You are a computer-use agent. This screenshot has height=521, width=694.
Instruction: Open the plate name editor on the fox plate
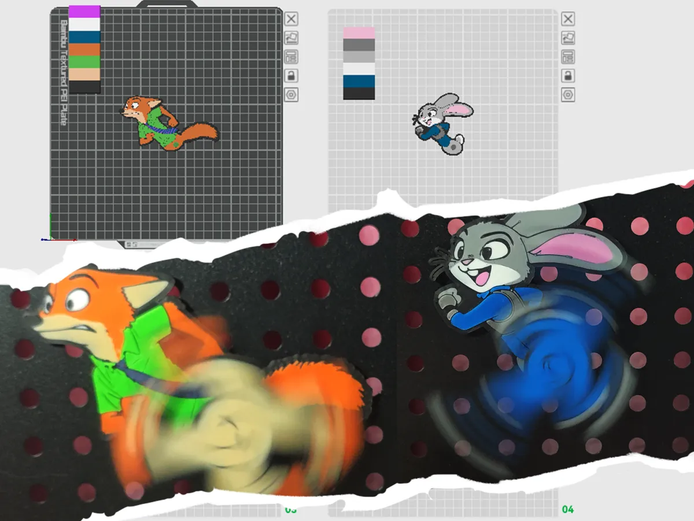click(291, 58)
